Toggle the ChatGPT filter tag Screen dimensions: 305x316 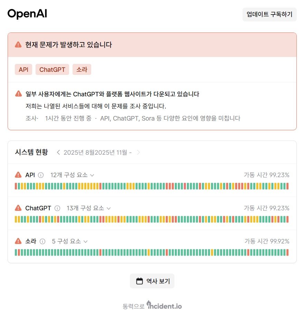(52, 69)
